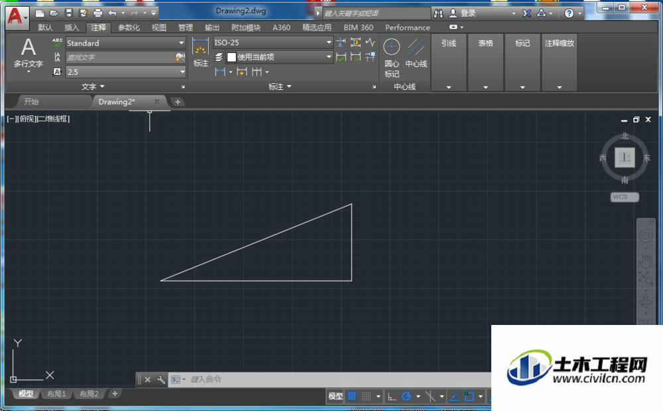Add a new drawing tab with plus button
The image size is (663, 411).
point(178,102)
